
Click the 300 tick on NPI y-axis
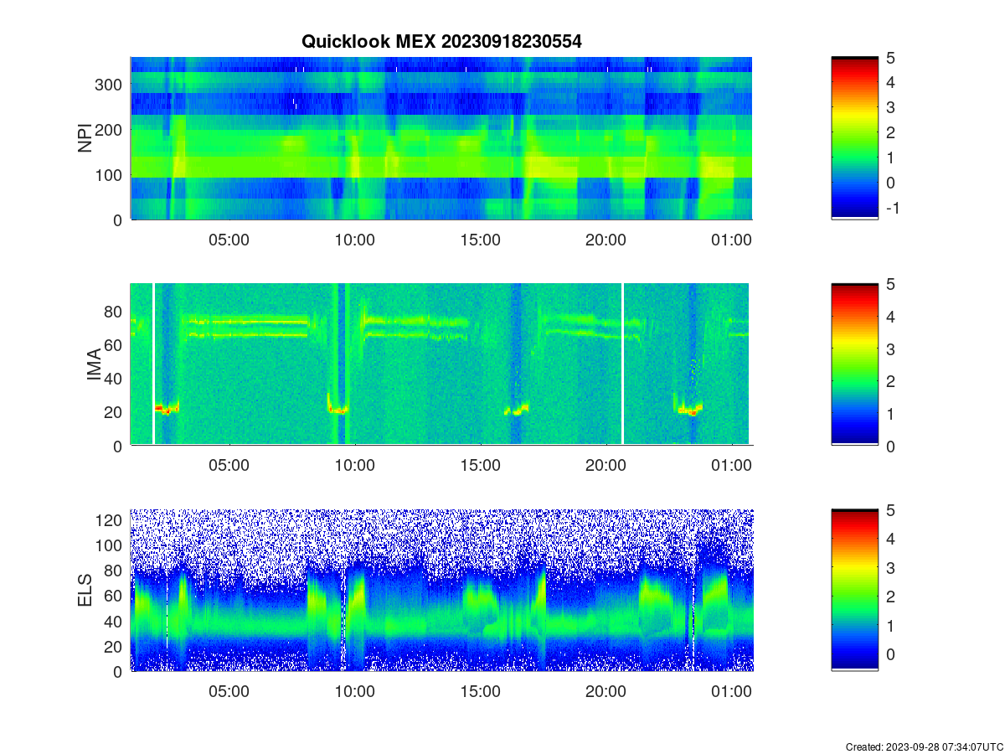pos(110,85)
